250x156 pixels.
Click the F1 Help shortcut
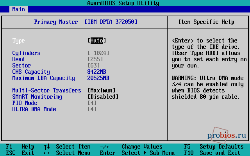pos(20,147)
